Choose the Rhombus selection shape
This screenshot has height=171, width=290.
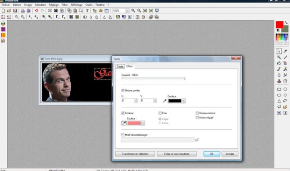(x=285, y=95)
